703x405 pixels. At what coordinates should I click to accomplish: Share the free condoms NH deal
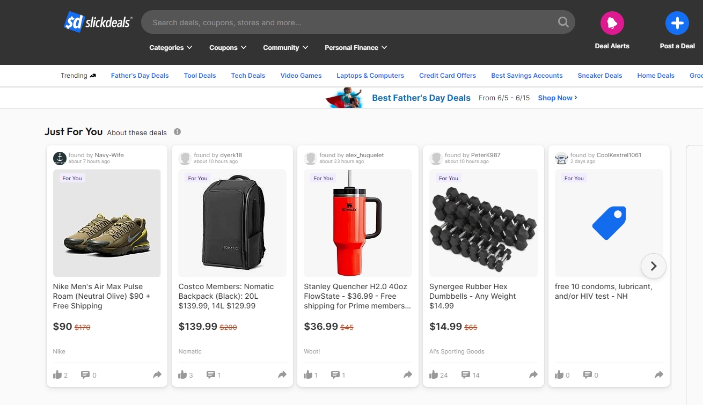click(659, 375)
